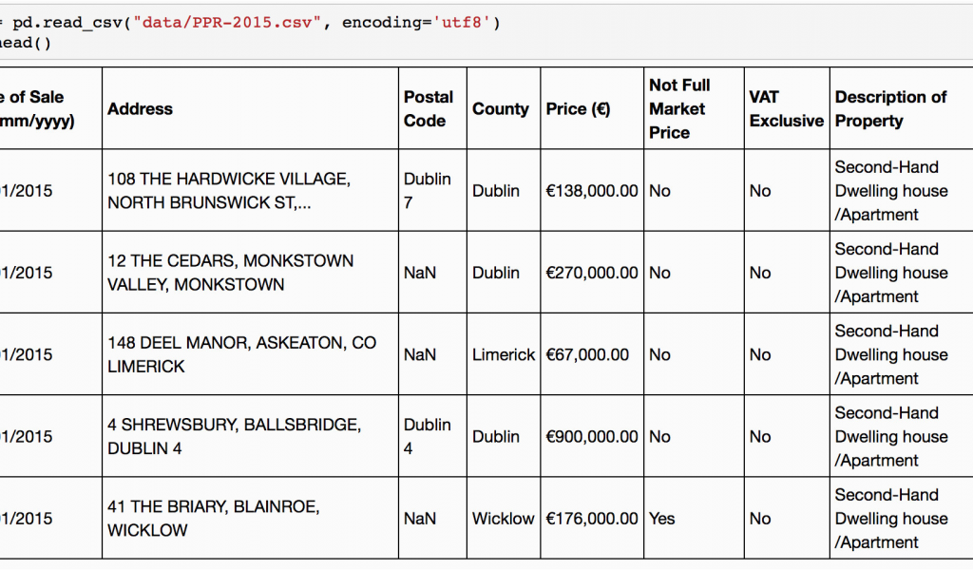
Task: Click the Dublin 7 postal code cell
Action: (432, 190)
